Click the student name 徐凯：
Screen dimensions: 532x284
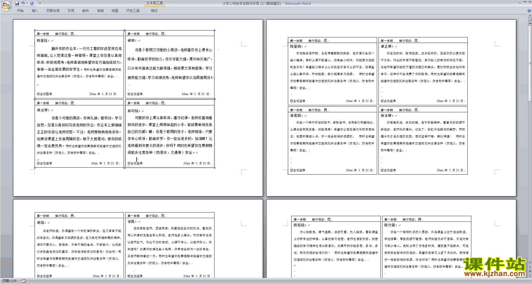(x=132, y=221)
